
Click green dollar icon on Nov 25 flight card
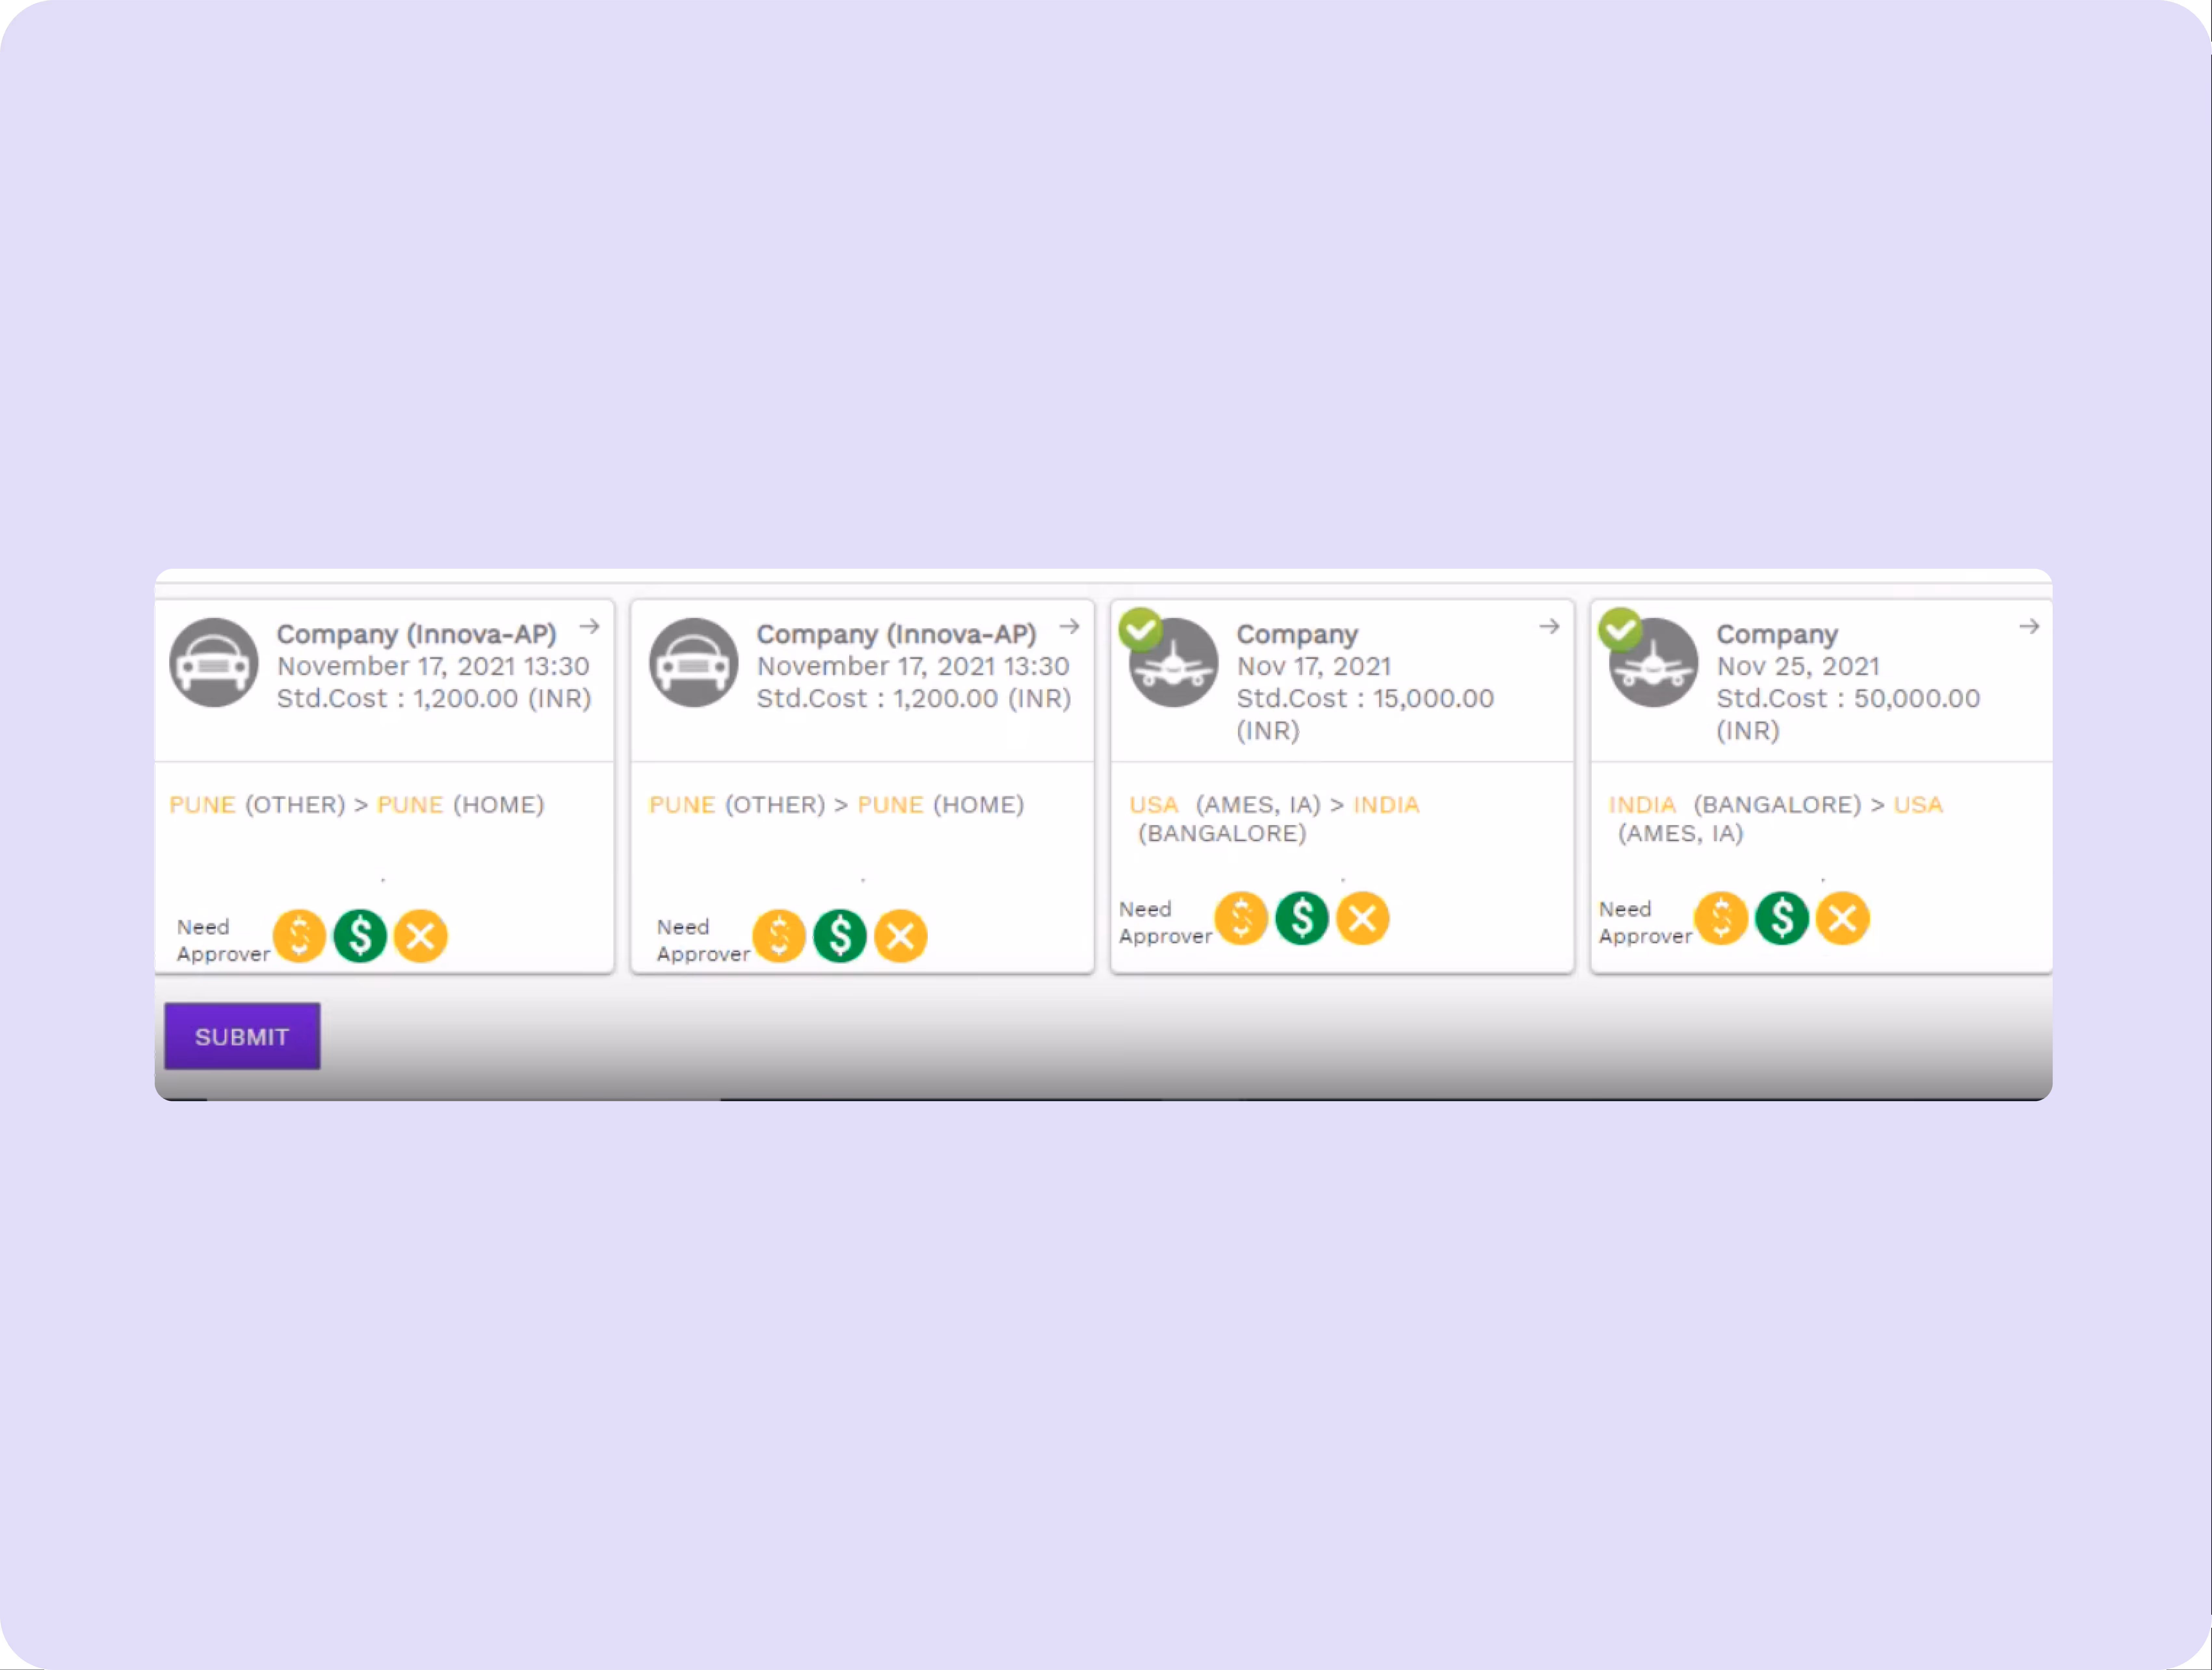pyautogui.click(x=1782, y=918)
